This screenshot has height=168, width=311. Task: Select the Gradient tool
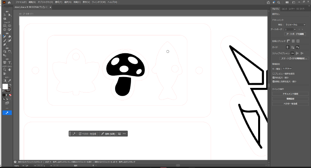(x=5, y=81)
